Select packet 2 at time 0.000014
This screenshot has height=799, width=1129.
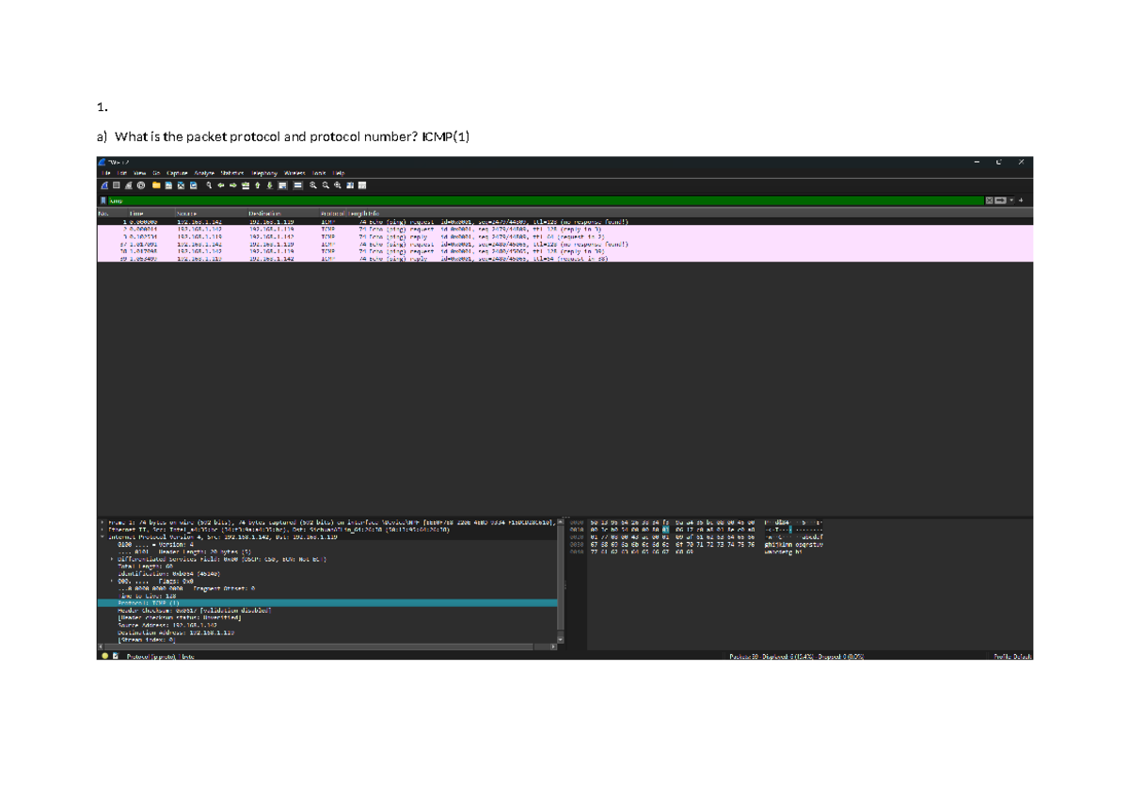point(564,230)
